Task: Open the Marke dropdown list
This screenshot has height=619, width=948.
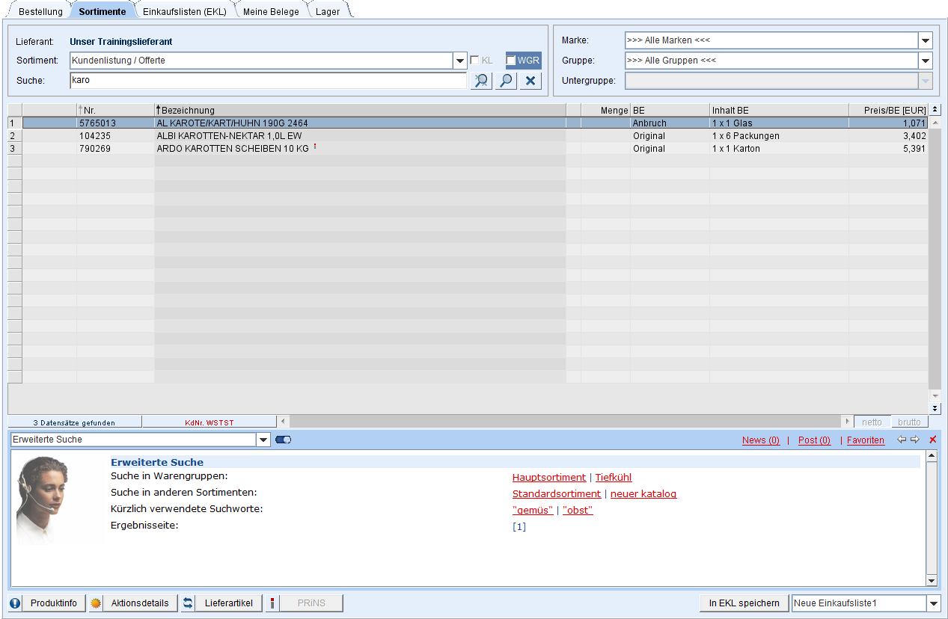Action: click(x=926, y=40)
